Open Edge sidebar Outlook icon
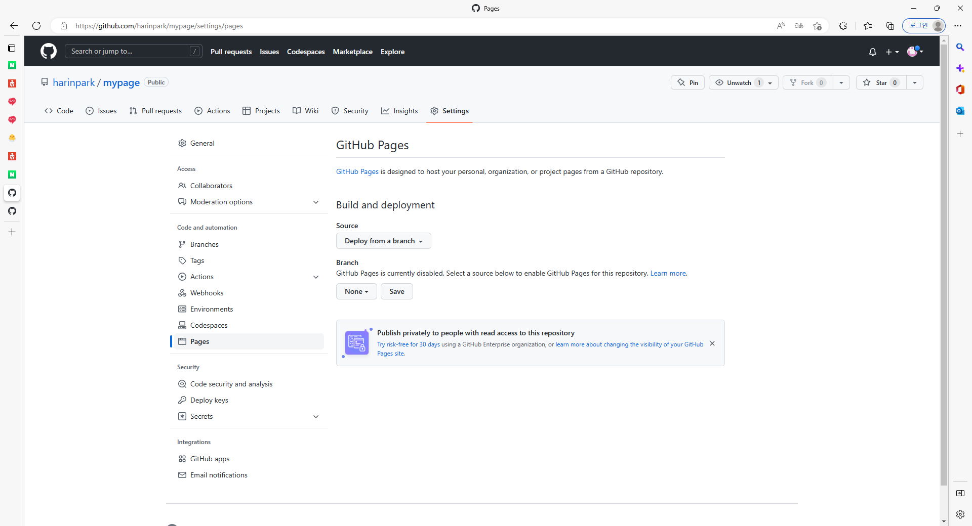Viewport: 972px width, 526px height. point(960,111)
